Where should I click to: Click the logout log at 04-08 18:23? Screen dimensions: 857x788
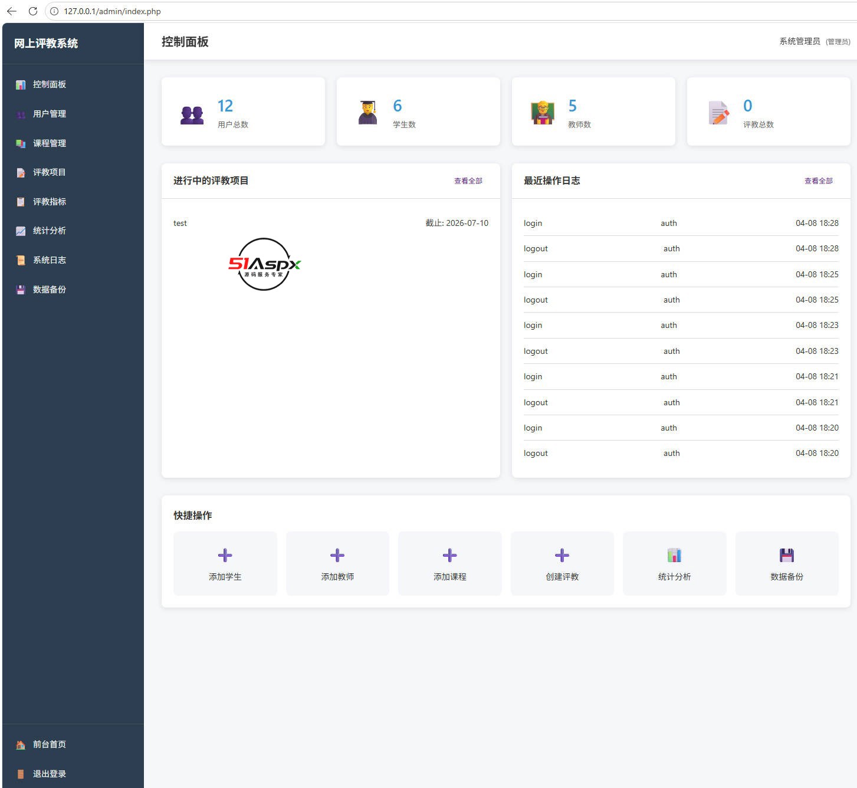tap(681, 351)
